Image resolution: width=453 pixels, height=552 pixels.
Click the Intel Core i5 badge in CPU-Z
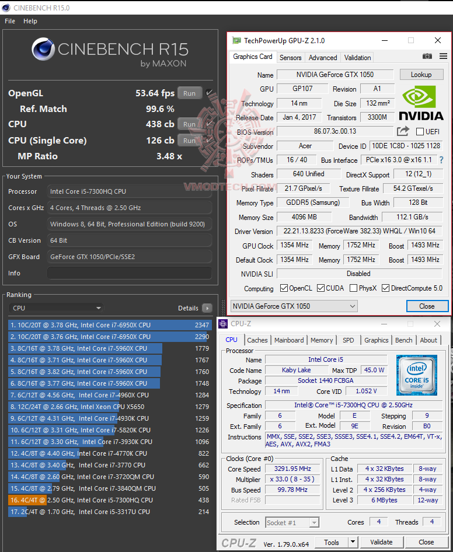coord(417,375)
